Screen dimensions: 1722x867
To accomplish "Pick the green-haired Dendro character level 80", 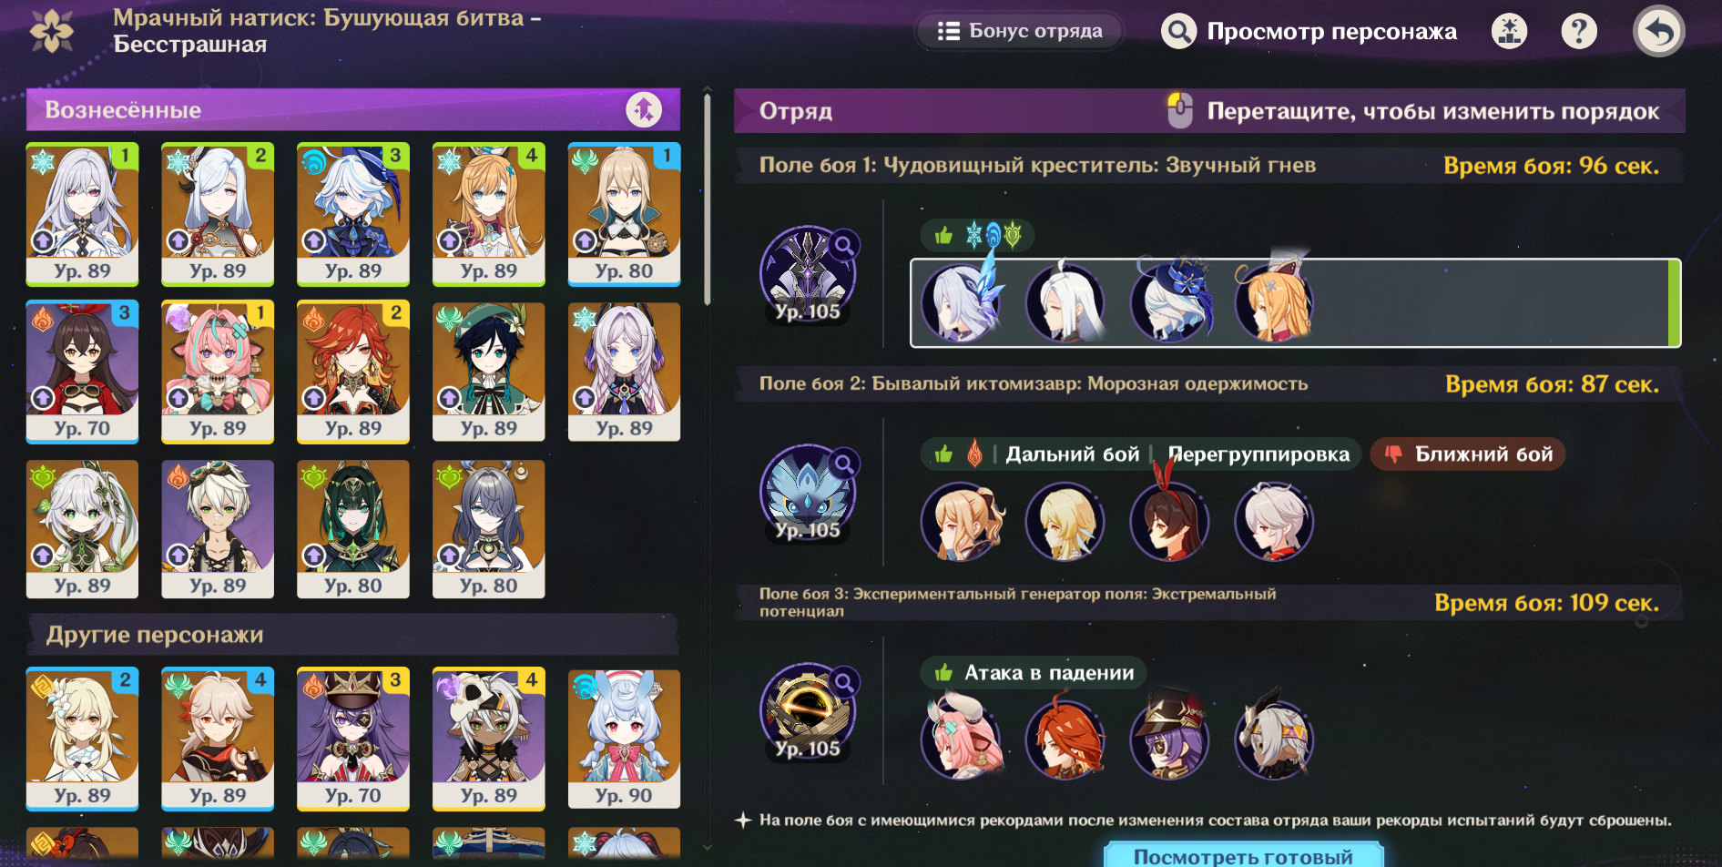I will click(353, 529).
